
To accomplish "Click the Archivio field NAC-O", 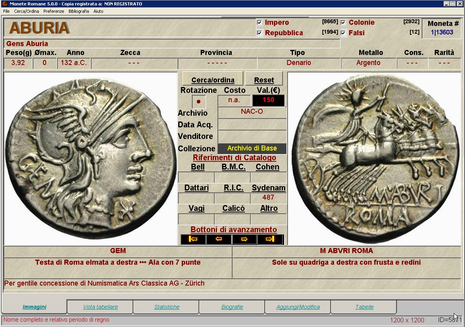I will [252, 112].
